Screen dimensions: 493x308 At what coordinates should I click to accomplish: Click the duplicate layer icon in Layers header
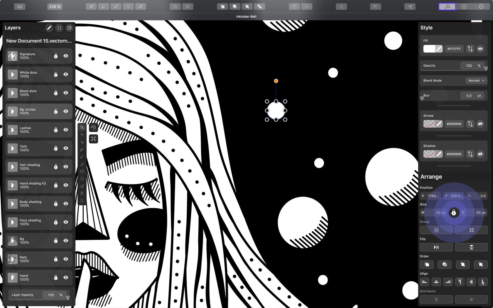(69, 28)
